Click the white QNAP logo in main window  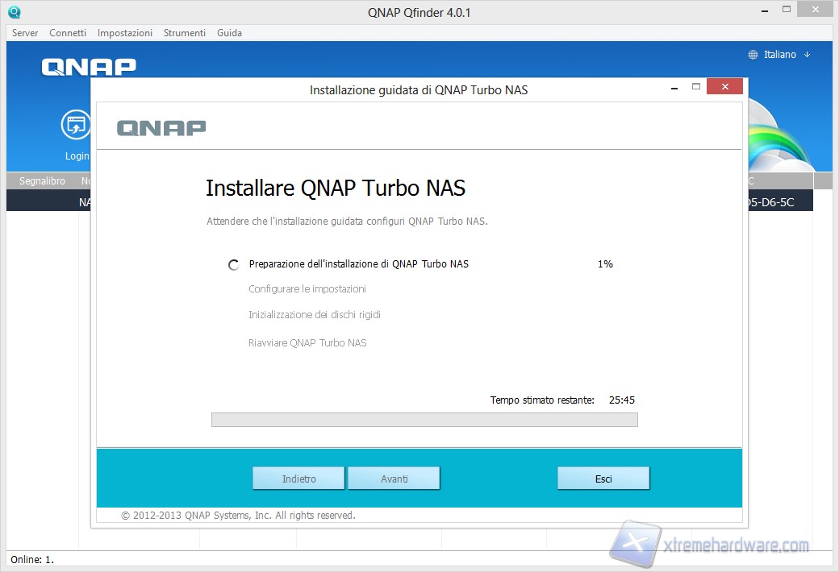click(x=89, y=67)
